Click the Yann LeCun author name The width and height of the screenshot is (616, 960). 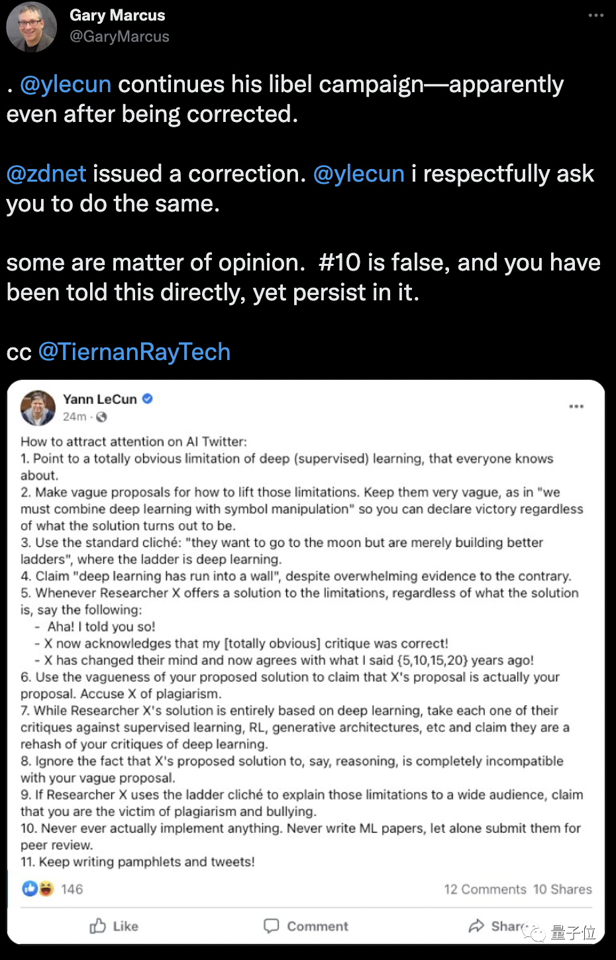click(99, 399)
